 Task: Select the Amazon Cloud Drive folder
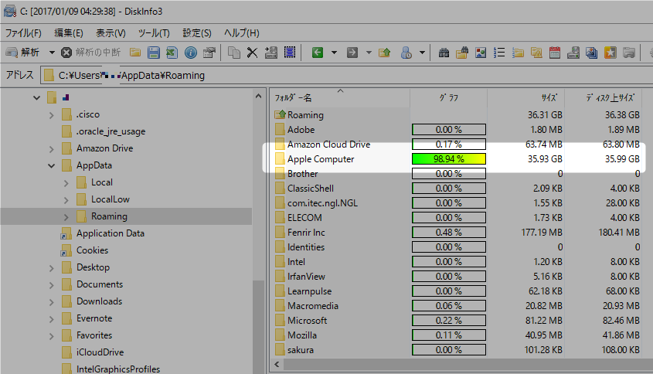pos(328,144)
